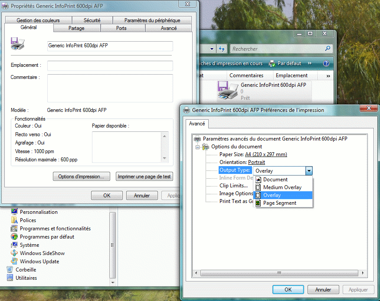Click right arrow of Préférences horizontal scrollbar
The width and height of the screenshot is (380, 301).
coord(363,273)
